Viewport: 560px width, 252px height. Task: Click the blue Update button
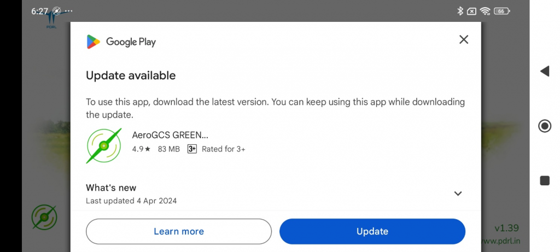(x=372, y=231)
